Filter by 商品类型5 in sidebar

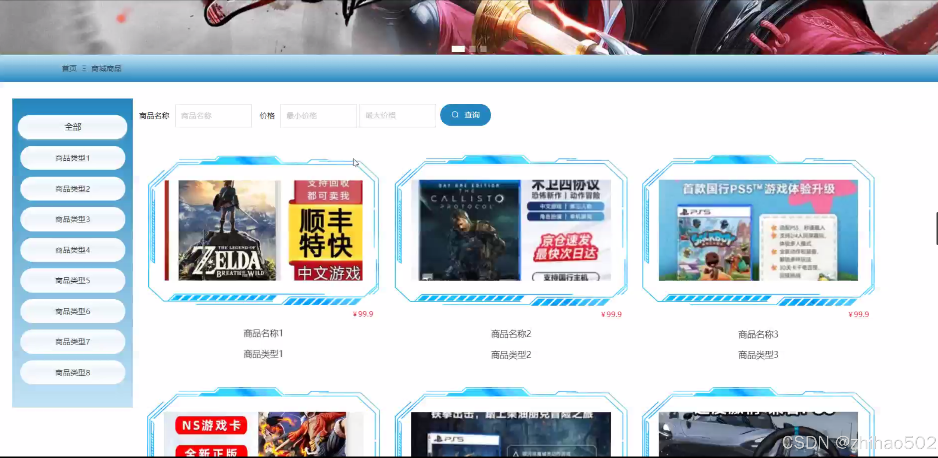pyautogui.click(x=72, y=281)
